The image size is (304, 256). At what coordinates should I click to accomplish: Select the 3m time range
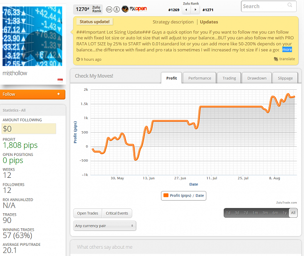point(265,213)
